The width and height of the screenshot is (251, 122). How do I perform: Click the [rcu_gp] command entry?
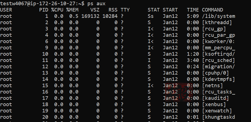214,29
